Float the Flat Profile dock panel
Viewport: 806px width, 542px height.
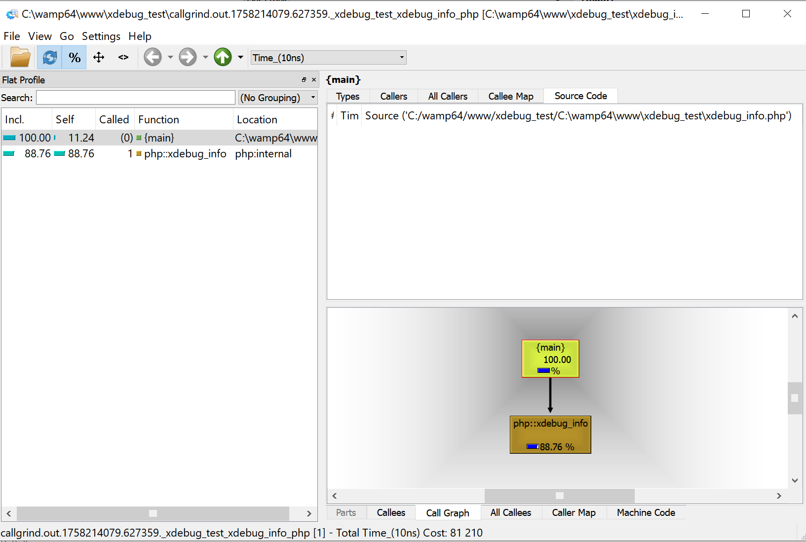(x=304, y=80)
